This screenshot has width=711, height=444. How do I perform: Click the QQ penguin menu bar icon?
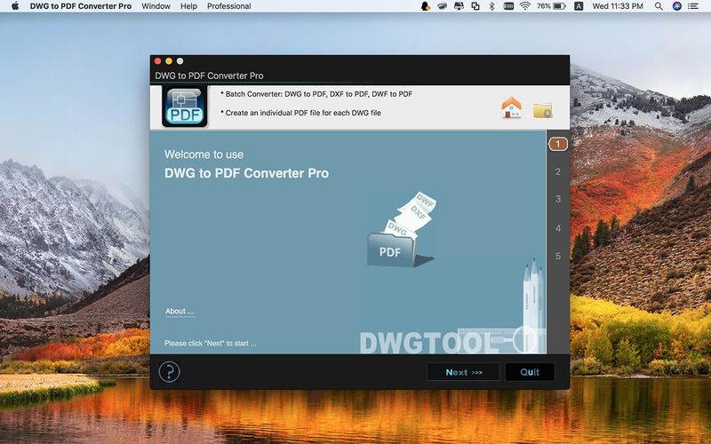pos(426,6)
